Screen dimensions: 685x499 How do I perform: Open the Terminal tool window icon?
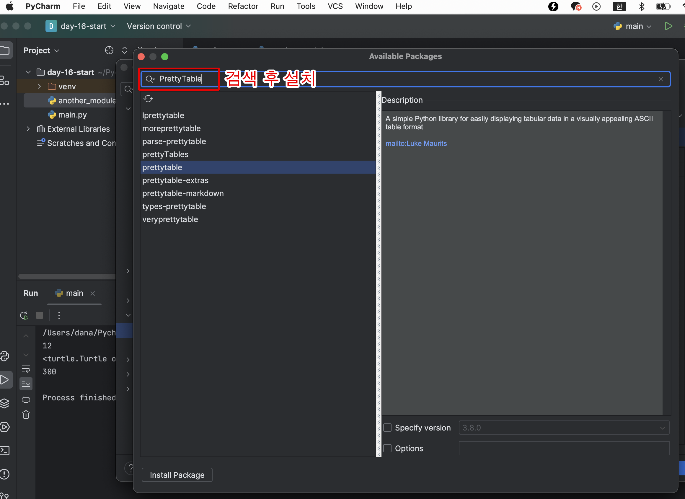(4, 450)
